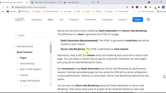166x93 pixels.
Task: Click the red adblock extension icon
Action: (x=133, y=7)
